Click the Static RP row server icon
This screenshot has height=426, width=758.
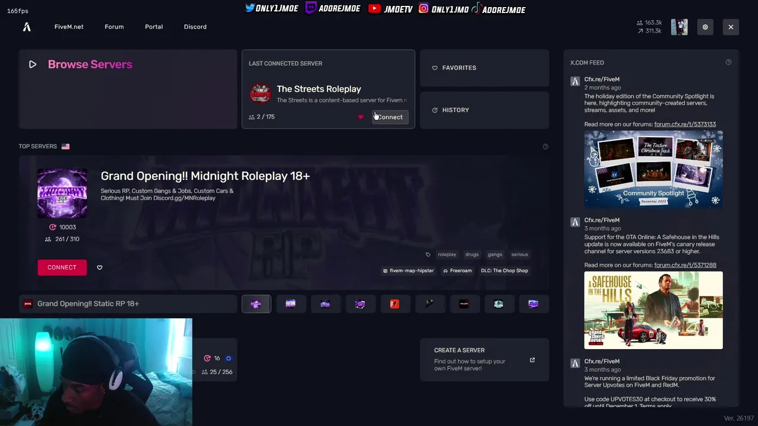pyautogui.click(x=28, y=304)
